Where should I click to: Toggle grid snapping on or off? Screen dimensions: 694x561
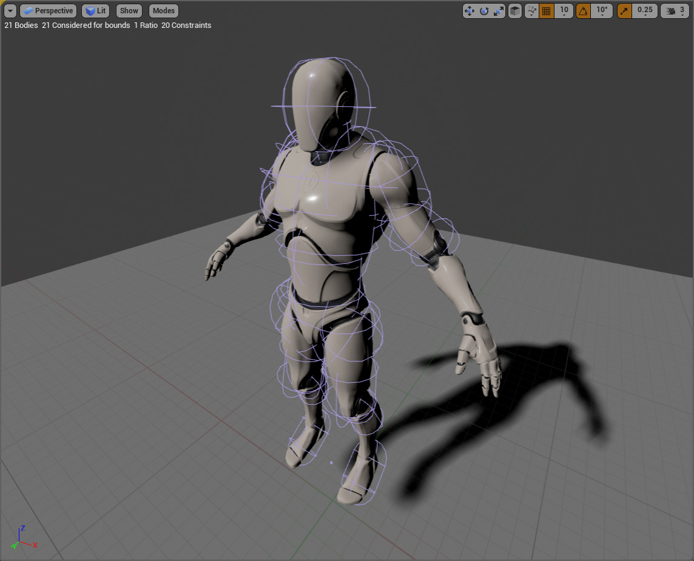click(546, 11)
